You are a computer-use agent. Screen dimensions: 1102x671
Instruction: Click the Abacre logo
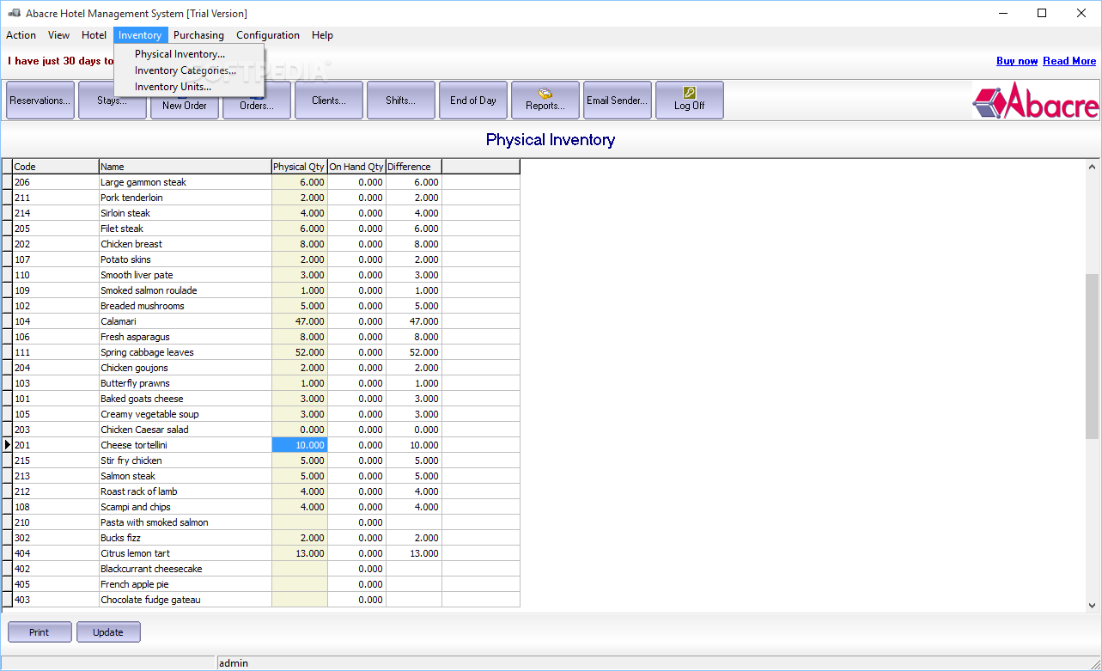[1035, 101]
